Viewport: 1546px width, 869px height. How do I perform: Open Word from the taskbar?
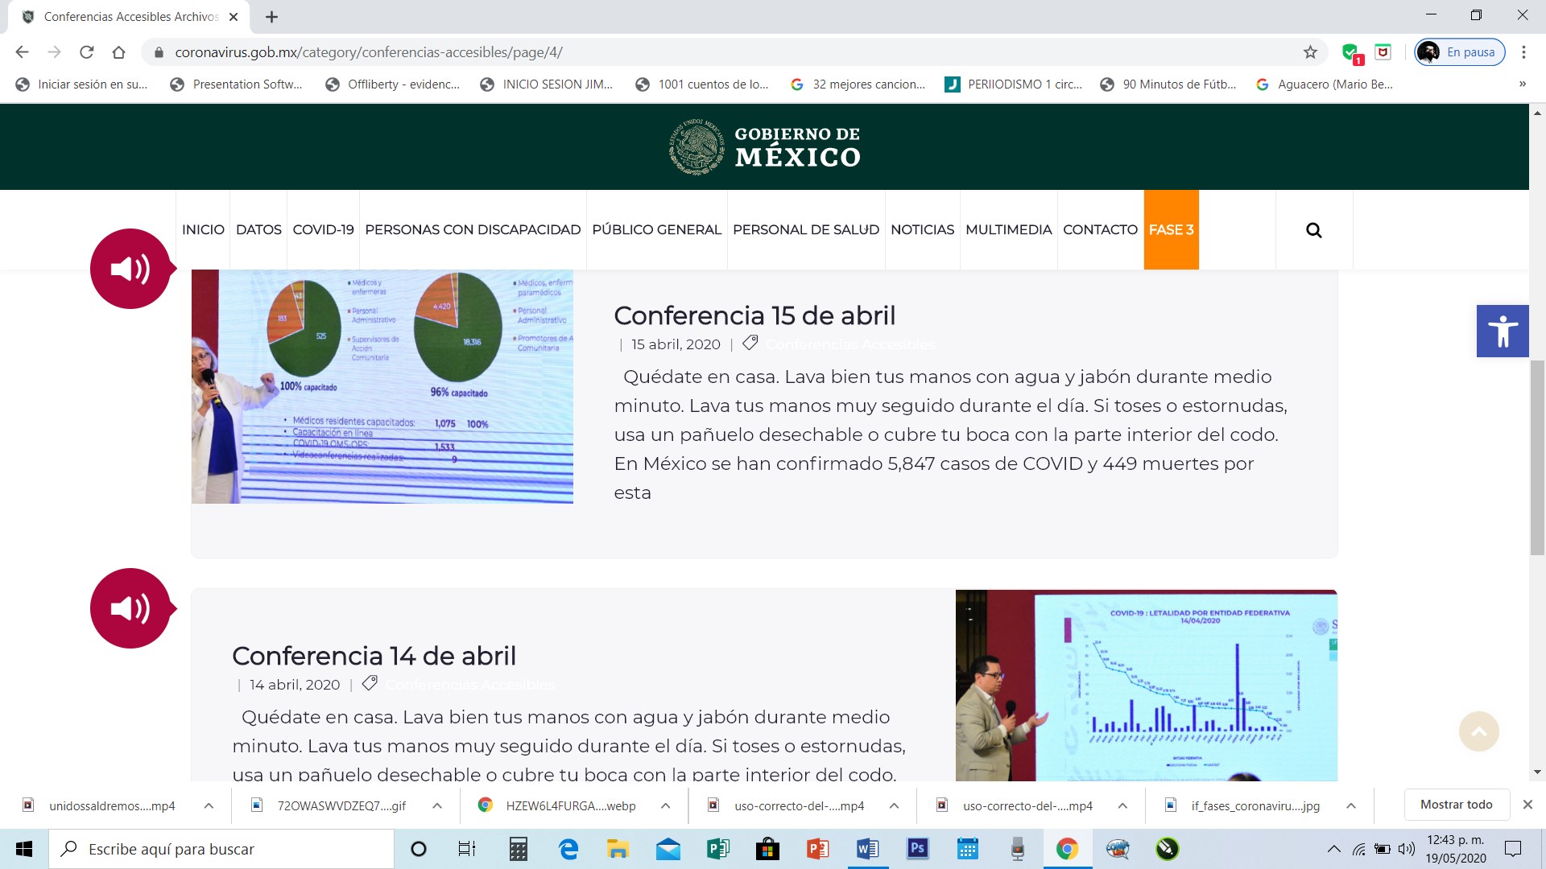(867, 849)
